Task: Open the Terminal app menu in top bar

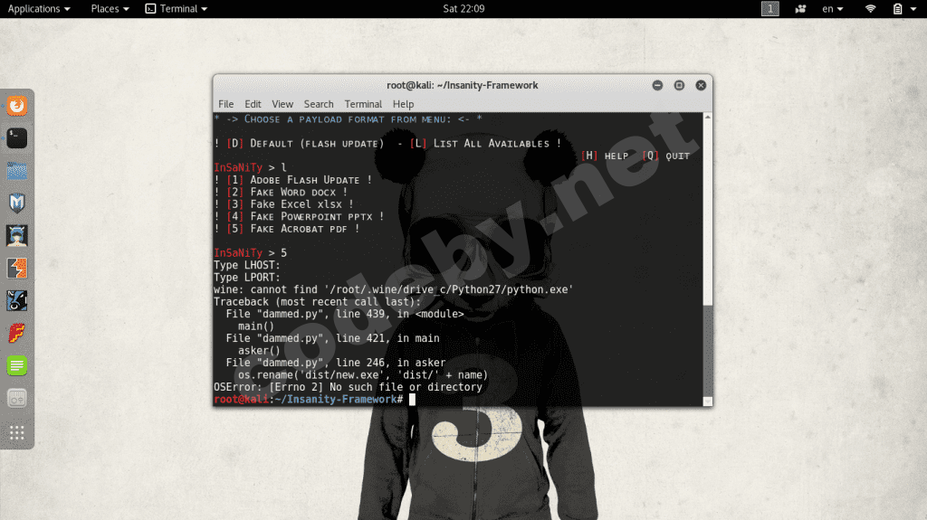Action: pos(177,9)
